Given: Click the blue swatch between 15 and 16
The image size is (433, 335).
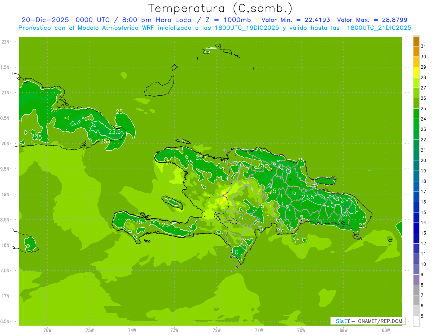Looking at the screenshot, I should [416, 207].
